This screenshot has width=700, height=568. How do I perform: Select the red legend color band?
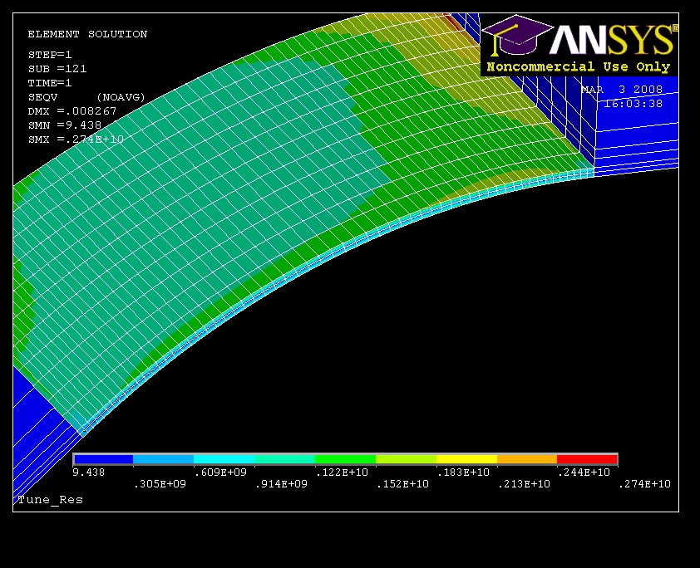click(587, 459)
